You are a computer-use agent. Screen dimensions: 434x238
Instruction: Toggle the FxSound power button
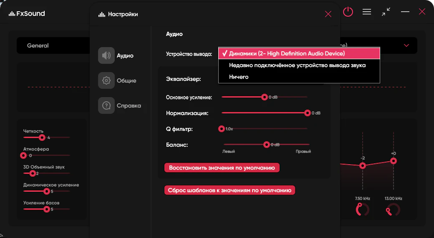[x=348, y=12]
